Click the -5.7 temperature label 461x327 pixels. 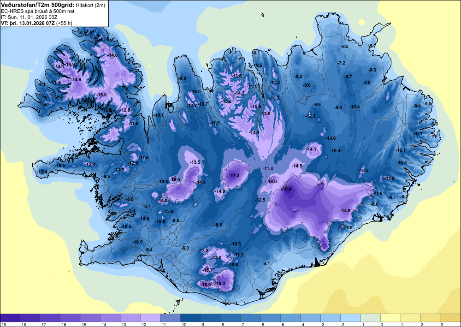tap(372, 46)
